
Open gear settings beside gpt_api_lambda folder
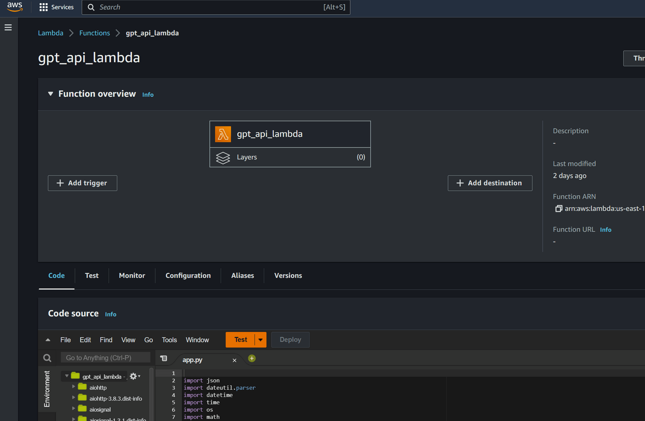(133, 376)
